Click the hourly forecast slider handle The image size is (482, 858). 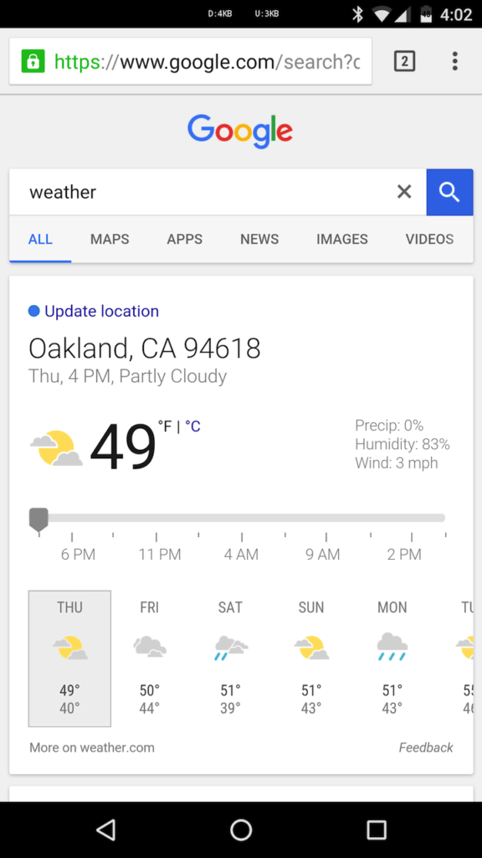pos(38,519)
